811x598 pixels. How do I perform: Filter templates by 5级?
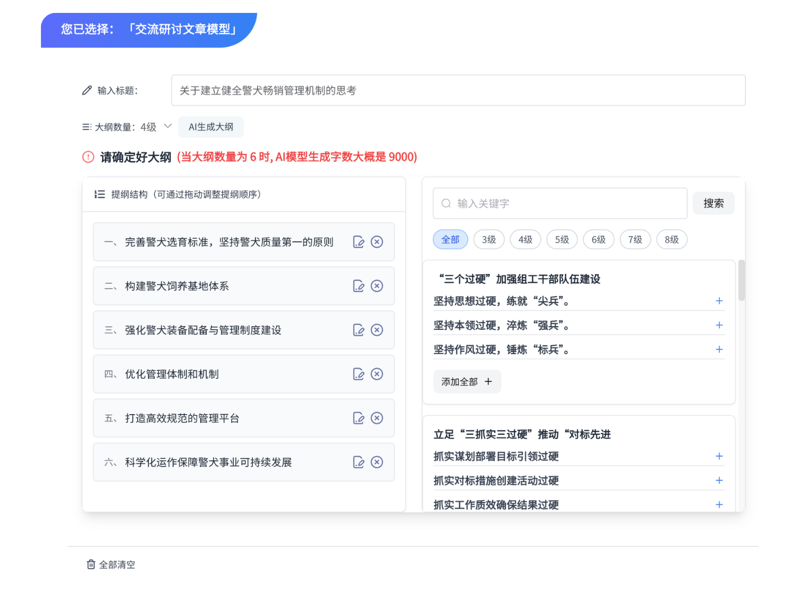(562, 240)
